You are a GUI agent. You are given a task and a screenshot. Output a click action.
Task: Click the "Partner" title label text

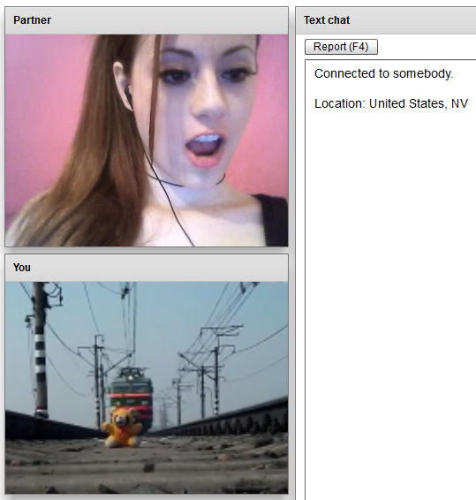click(x=32, y=20)
